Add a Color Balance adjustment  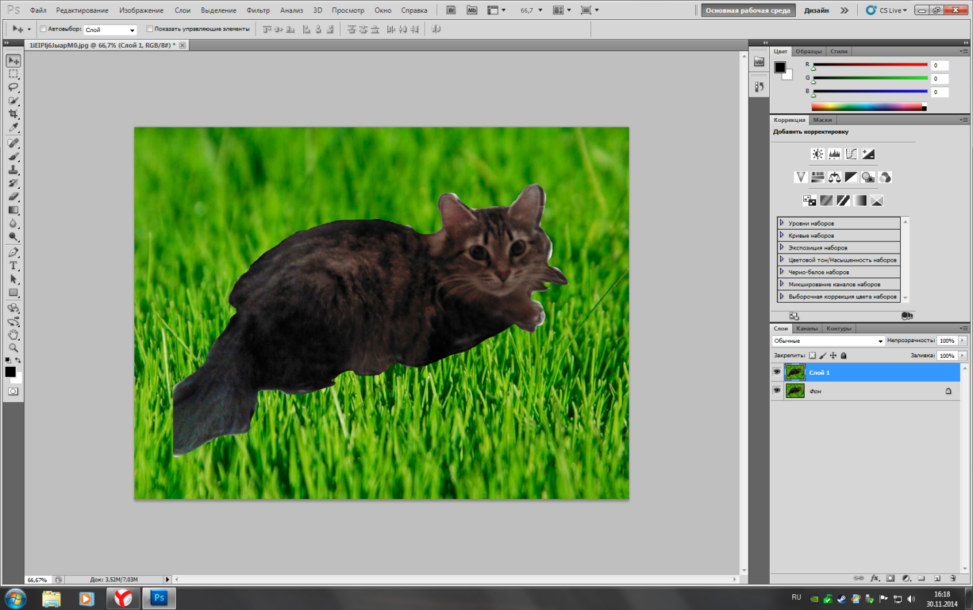coord(835,177)
